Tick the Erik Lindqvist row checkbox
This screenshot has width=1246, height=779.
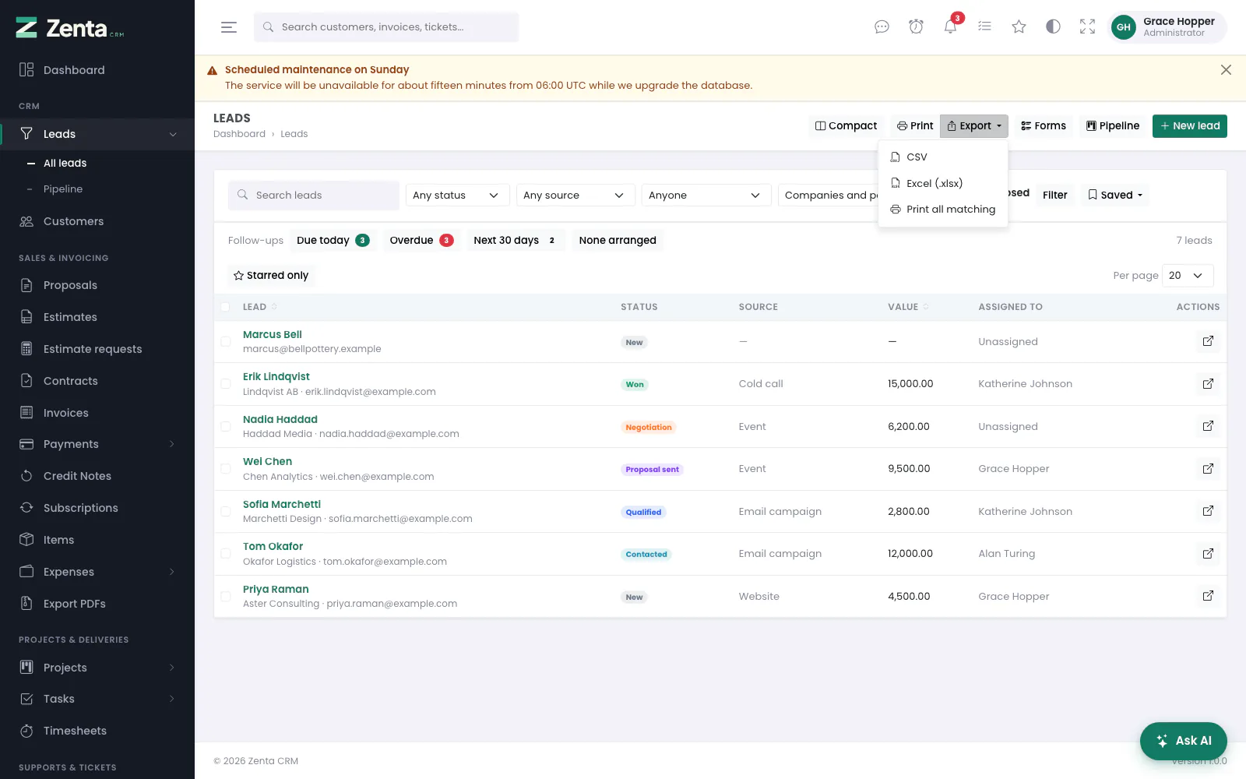(225, 384)
